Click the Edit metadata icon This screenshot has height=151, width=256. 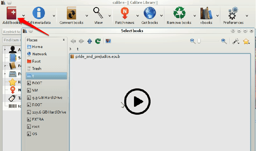(39, 13)
